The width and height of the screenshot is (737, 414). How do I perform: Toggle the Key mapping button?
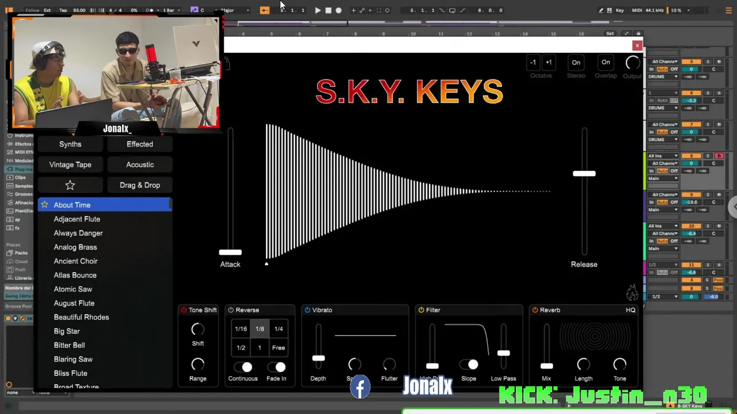(x=620, y=10)
